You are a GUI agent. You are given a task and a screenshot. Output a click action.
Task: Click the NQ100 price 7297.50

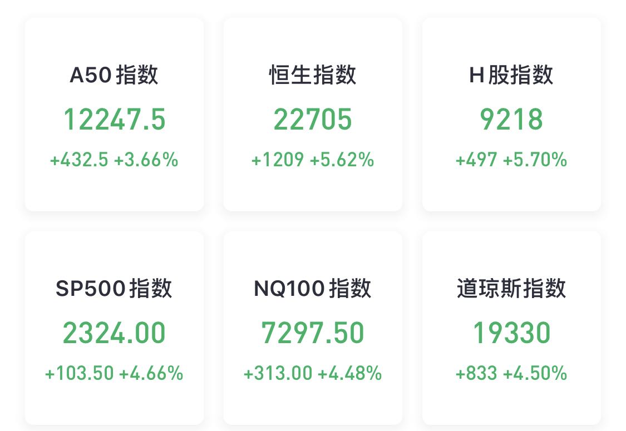(x=313, y=333)
